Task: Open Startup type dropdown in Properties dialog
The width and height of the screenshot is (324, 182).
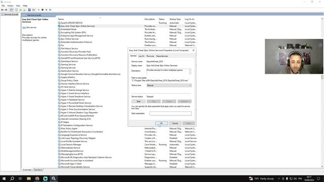Action: click(x=169, y=85)
